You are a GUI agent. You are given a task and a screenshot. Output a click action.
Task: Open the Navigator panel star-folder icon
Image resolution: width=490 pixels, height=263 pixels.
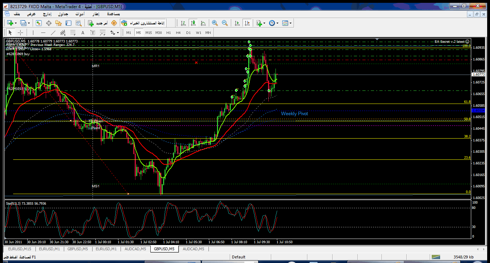click(x=59, y=23)
